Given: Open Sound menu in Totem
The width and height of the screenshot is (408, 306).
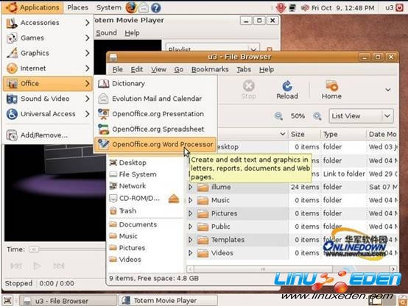Looking at the screenshot, I should point(107,33).
